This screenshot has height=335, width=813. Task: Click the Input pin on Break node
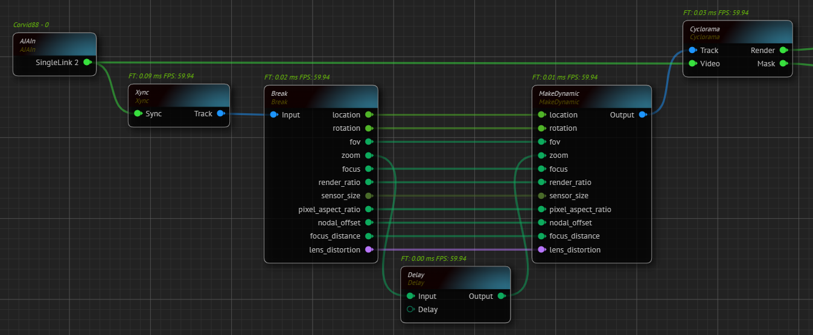274,114
